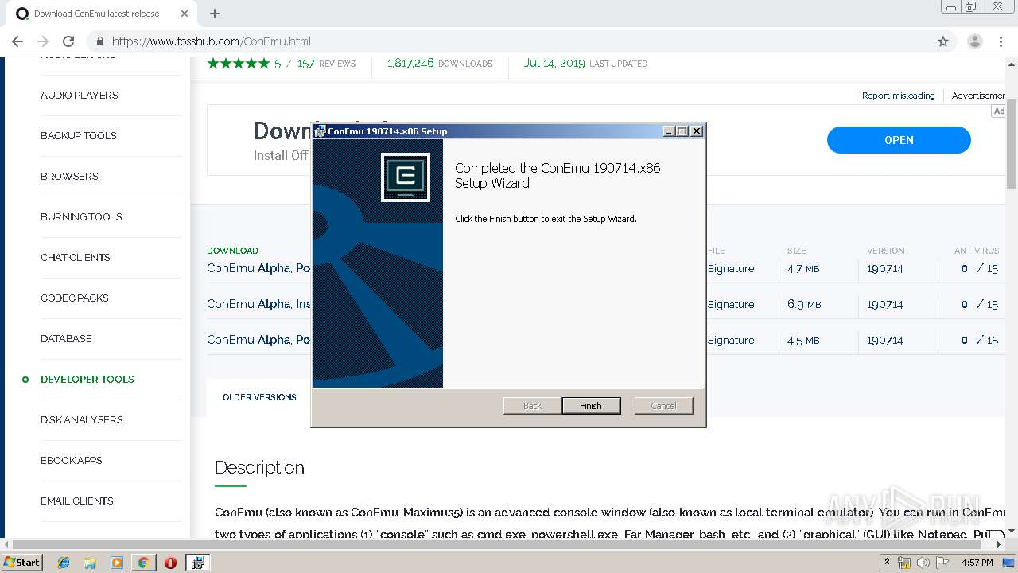Open Audio Players category
Image resolution: width=1018 pixels, height=573 pixels.
point(80,95)
